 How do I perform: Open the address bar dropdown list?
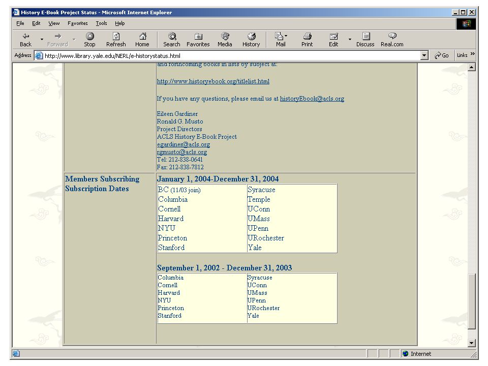[424, 56]
